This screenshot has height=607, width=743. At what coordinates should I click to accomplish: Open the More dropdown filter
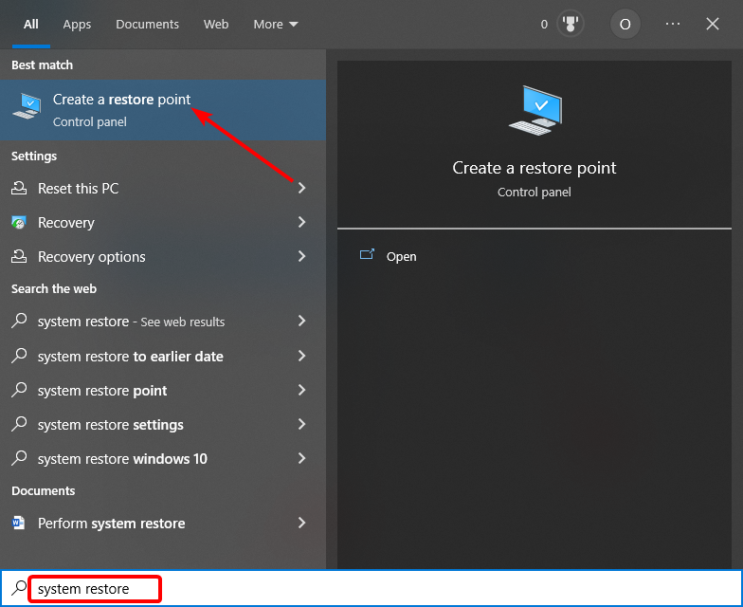point(276,25)
